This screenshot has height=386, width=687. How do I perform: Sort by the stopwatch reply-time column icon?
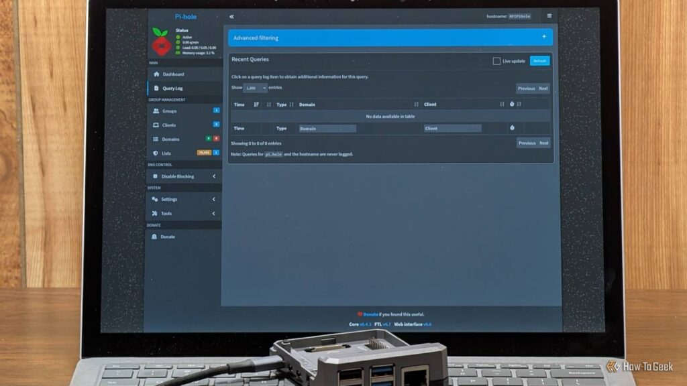[x=511, y=104]
